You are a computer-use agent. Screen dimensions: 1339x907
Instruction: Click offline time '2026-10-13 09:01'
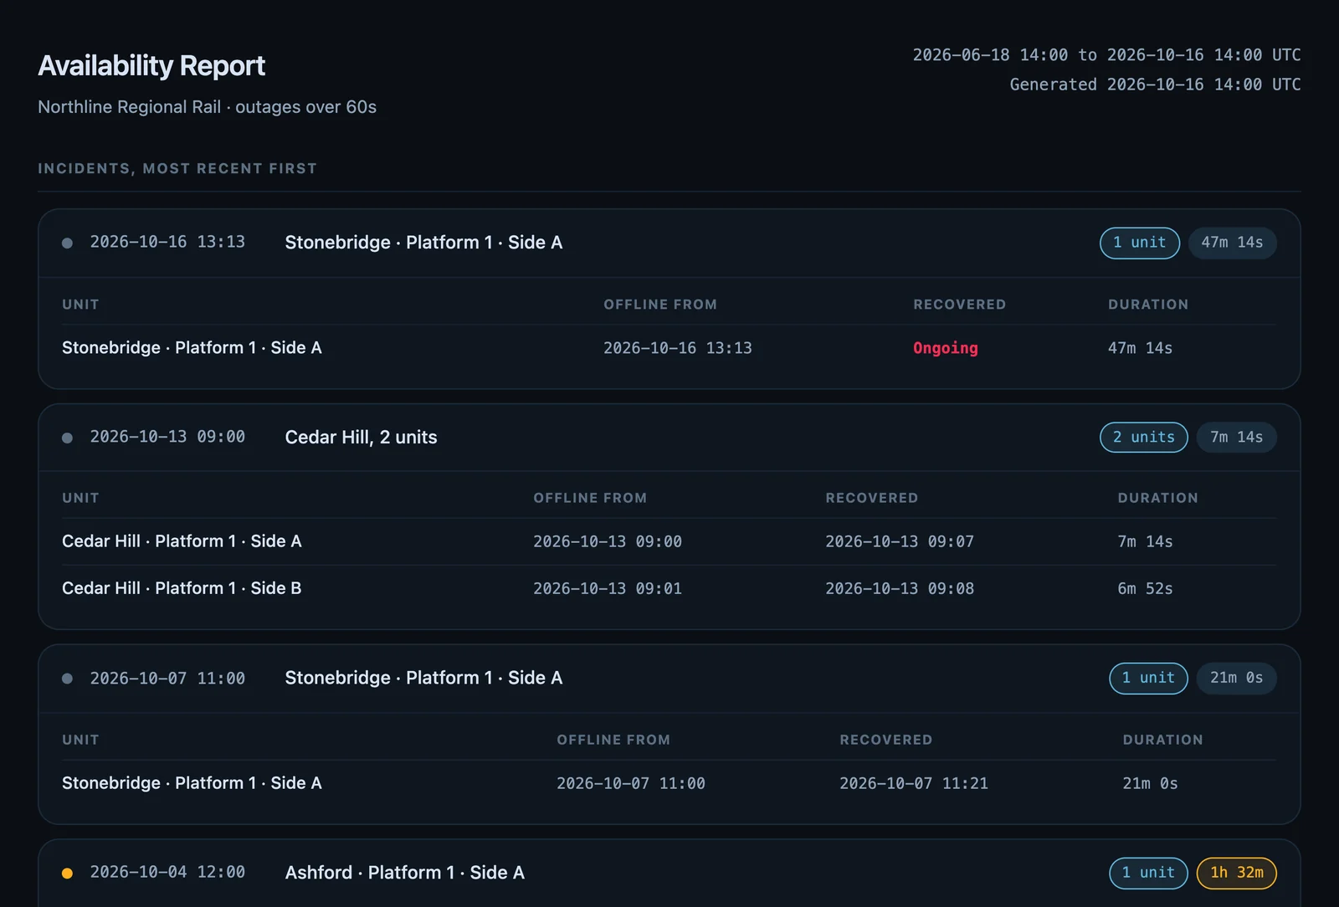tap(608, 589)
